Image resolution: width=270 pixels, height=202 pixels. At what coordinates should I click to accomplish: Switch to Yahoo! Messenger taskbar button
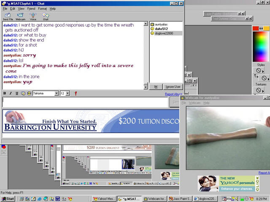click(104, 199)
